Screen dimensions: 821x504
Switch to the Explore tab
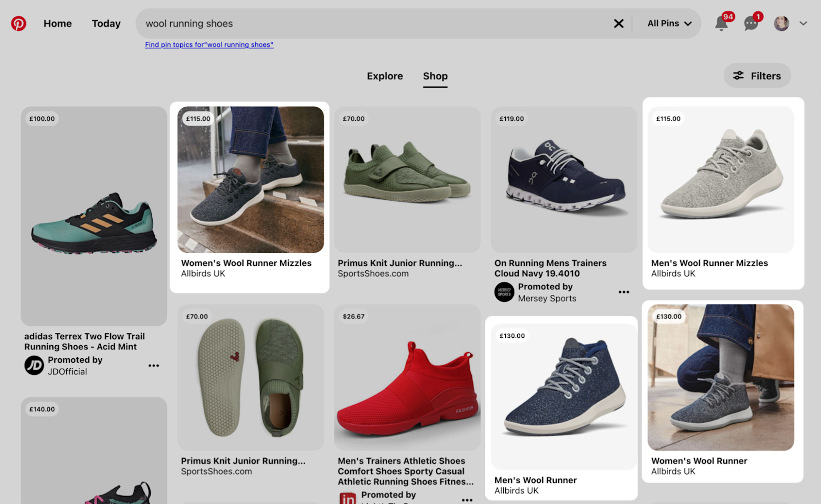click(x=385, y=76)
